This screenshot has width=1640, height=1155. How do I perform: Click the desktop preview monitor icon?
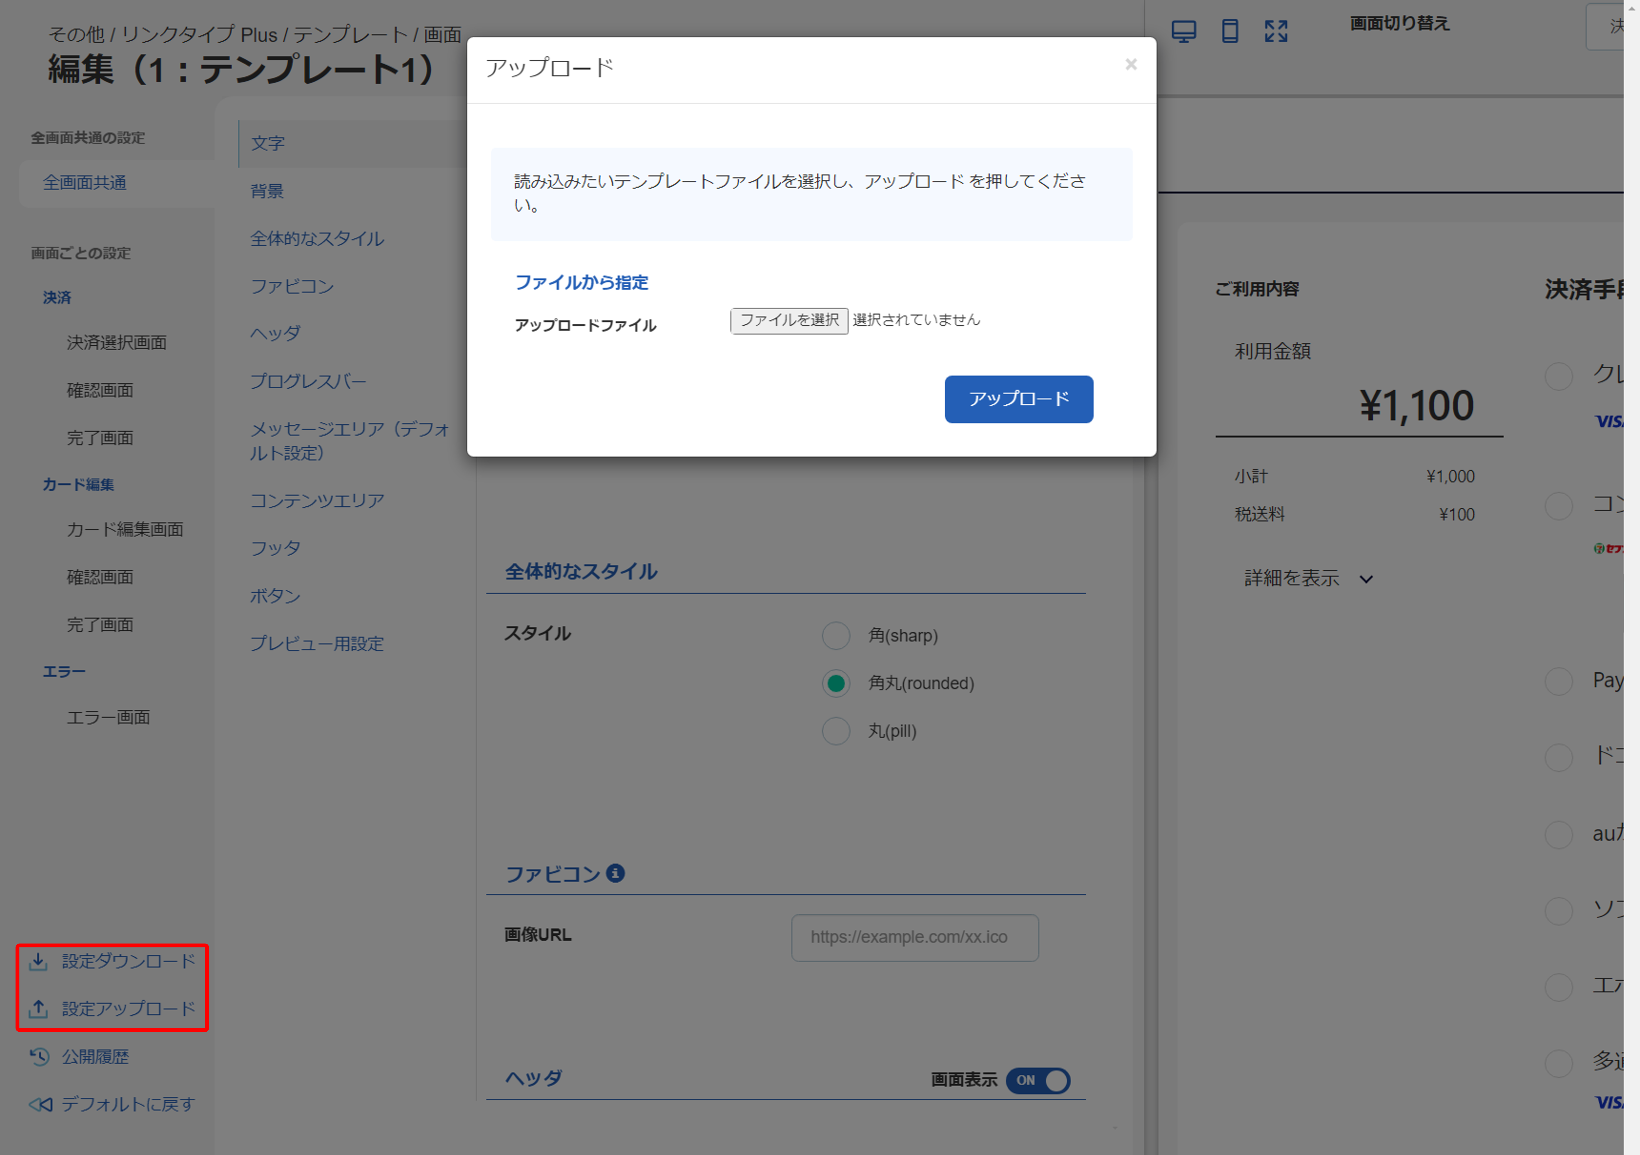(1184, 31)
